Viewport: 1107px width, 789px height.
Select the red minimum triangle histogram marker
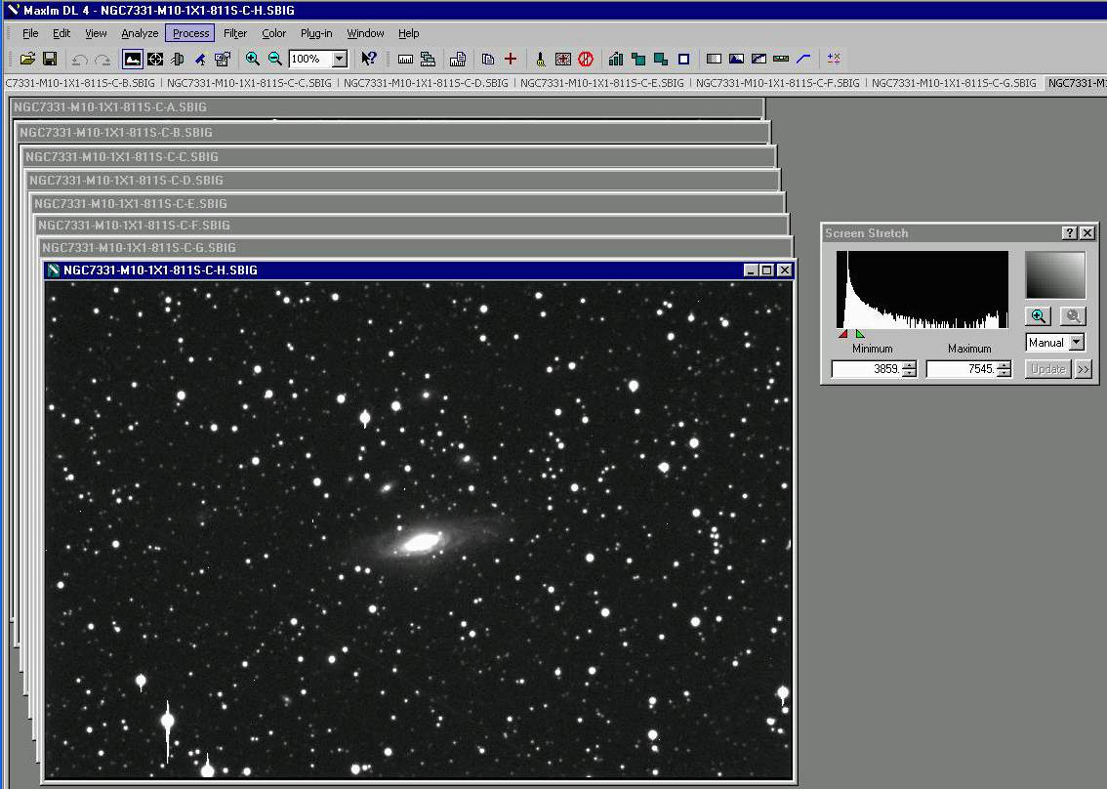coord(843,333)
